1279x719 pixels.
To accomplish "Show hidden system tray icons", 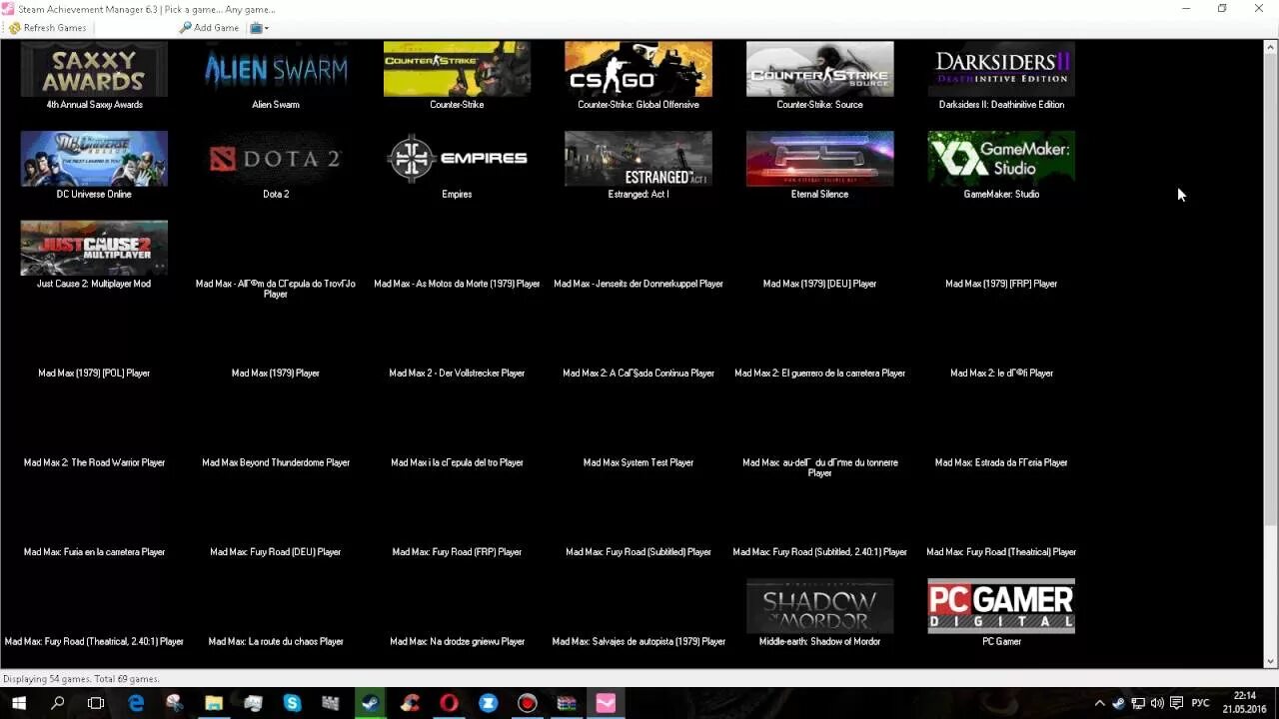I will [x=1099, y=703].
